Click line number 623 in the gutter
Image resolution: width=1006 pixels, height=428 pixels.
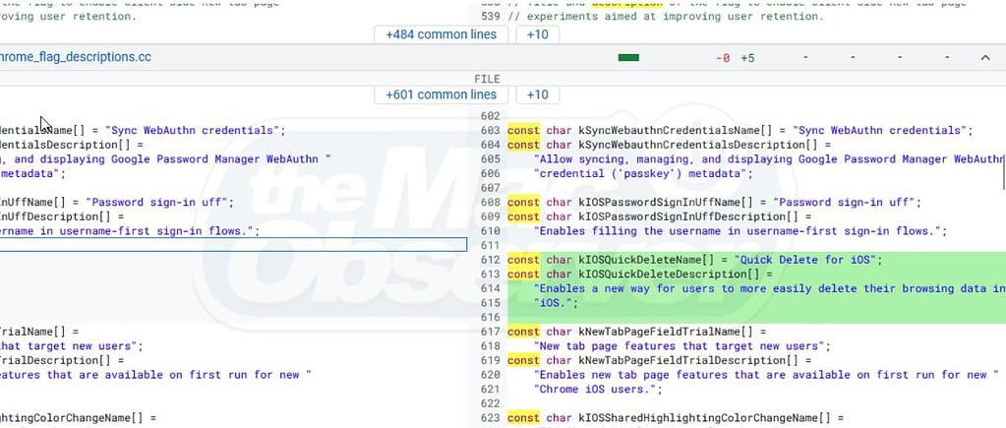point(490,418)
